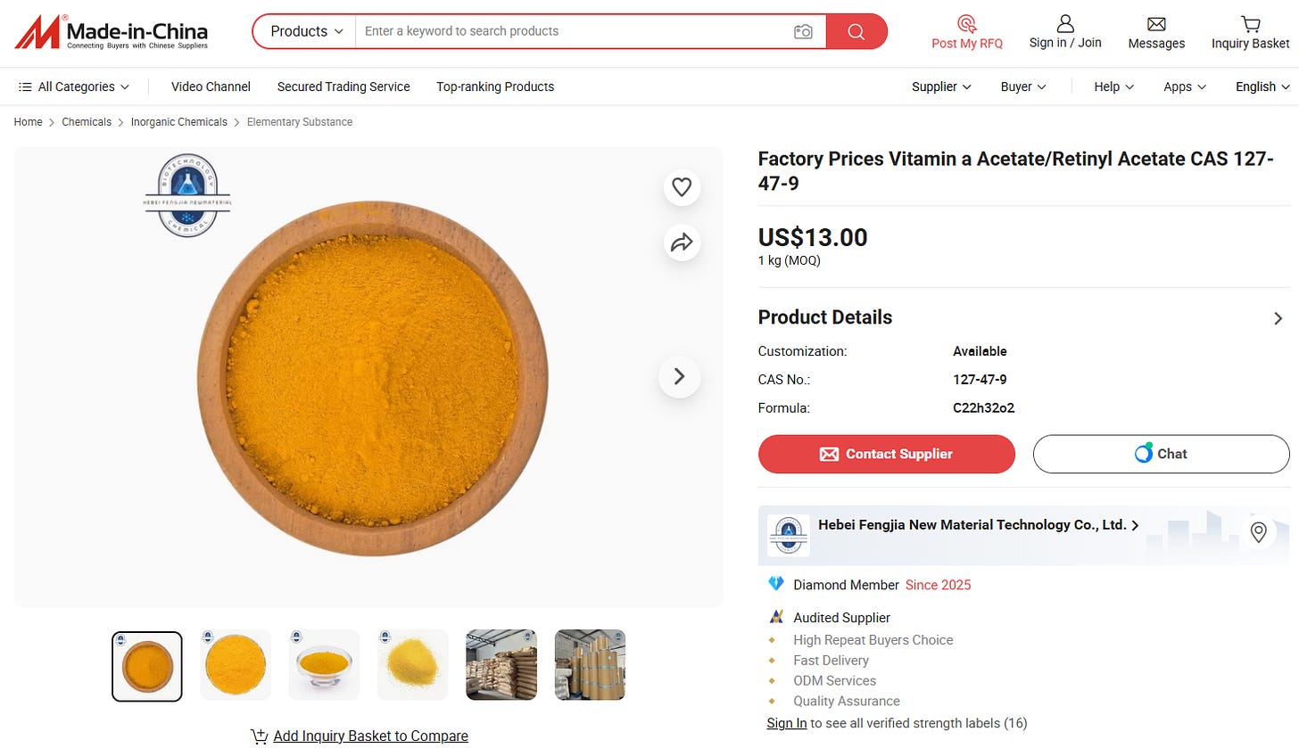The width and height of the screenshot is (1299, 748).
Task: Click Sign in / Join user icon
Action: [x=1065, y=24]
